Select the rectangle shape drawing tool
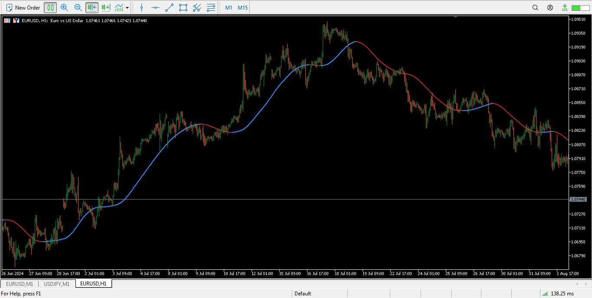Image resolution: width=592 pixels, height=298 pixels. click(183, 7)
